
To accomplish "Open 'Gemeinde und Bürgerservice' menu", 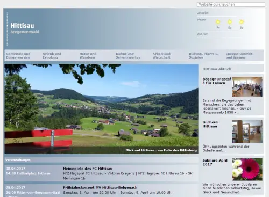I will [18, 55].
